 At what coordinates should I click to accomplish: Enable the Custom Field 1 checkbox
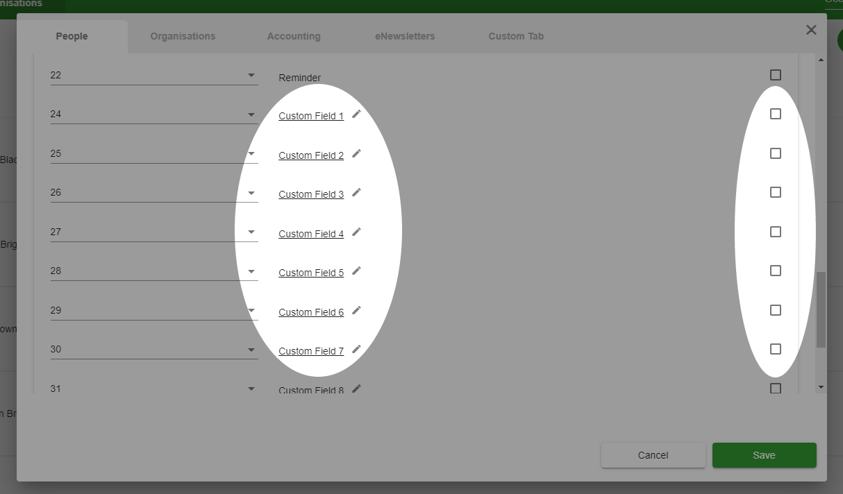(x=776, y=114)
